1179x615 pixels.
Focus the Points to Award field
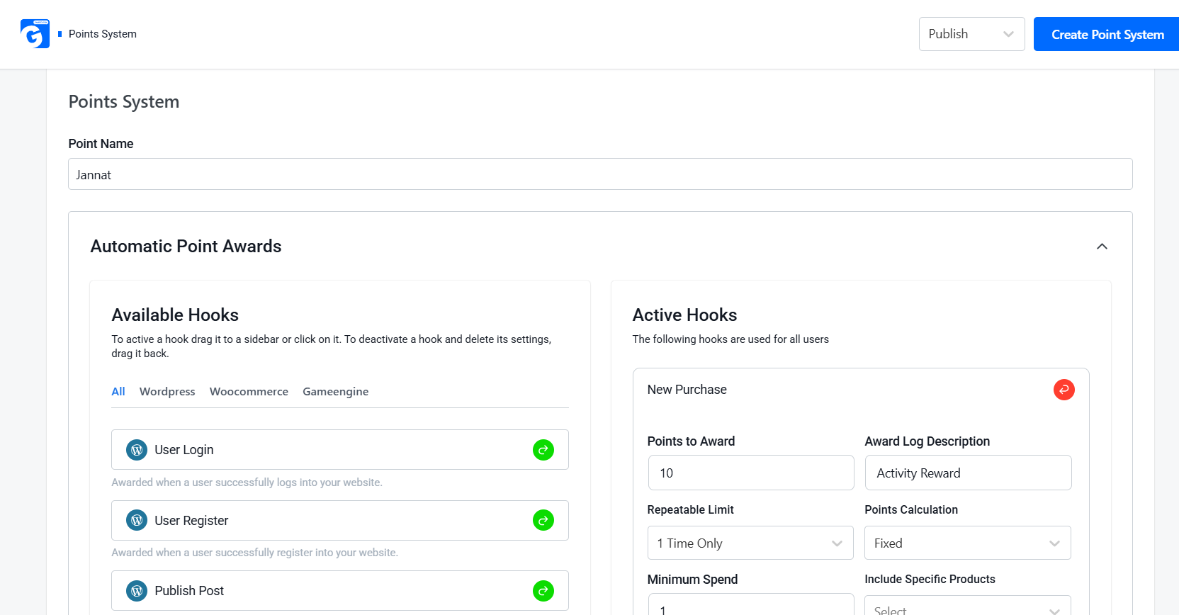(751, 473)
